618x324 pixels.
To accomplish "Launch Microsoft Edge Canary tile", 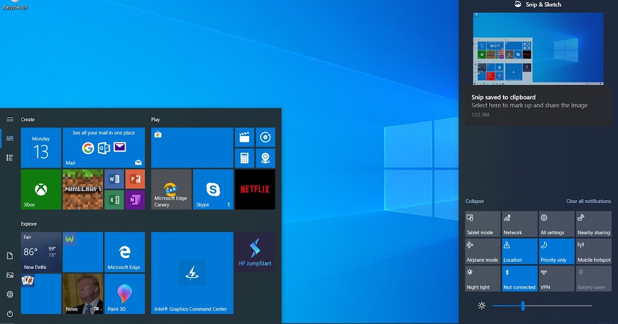I will [x=171, y=189].
